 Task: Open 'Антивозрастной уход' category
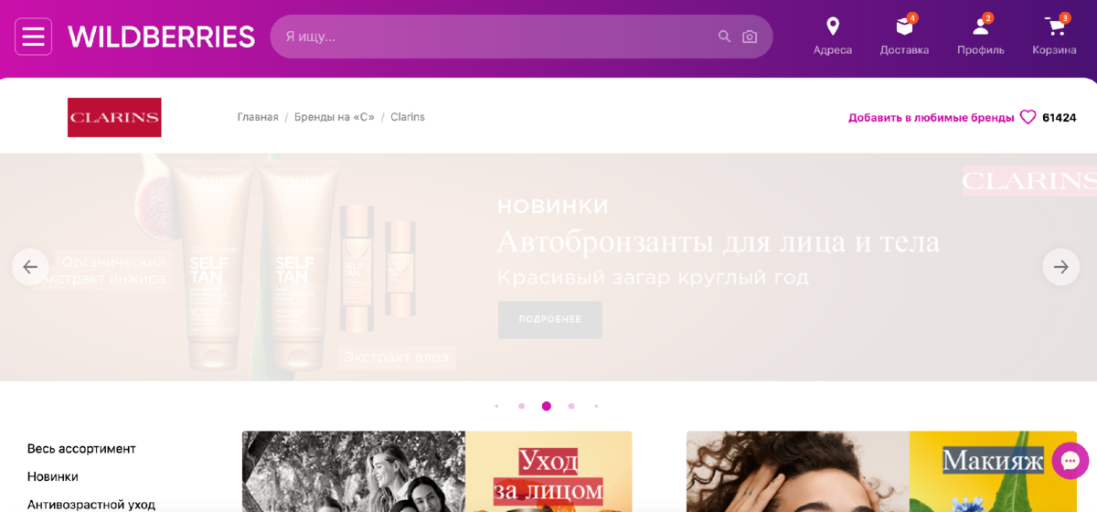[91, 505]
